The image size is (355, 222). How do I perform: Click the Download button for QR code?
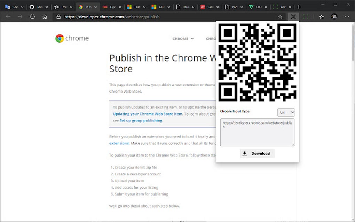[257, 153]
